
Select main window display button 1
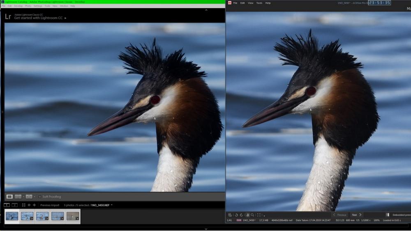coord(7,205)
